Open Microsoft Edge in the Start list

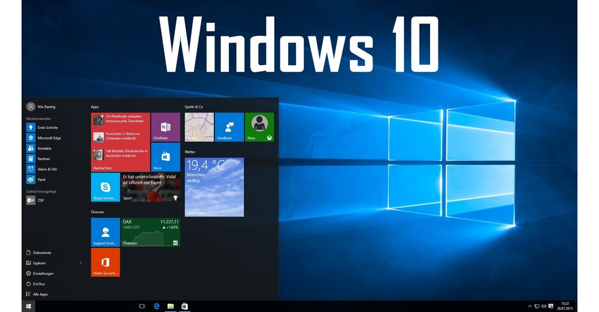coord(44,138)
